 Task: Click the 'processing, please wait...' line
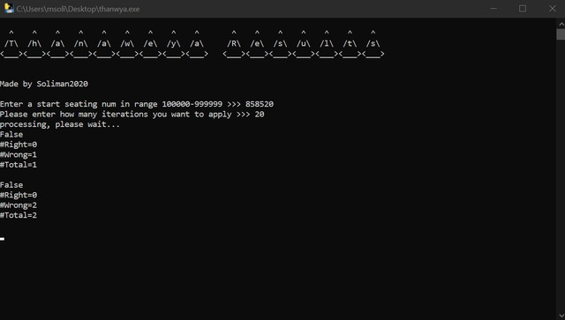pos(60,124)
